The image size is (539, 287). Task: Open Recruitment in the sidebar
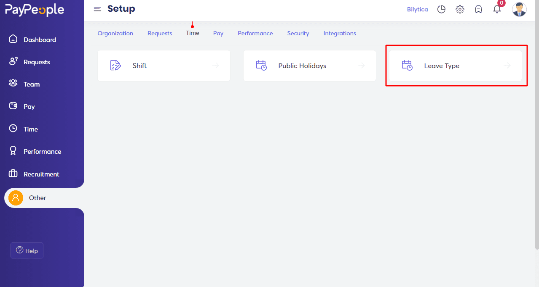click(x=42, y=174)
